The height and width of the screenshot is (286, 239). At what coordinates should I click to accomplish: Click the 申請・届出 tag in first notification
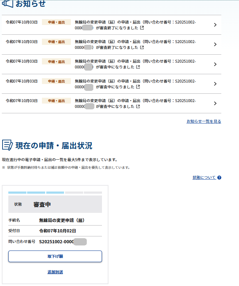(x=56, y=22)
